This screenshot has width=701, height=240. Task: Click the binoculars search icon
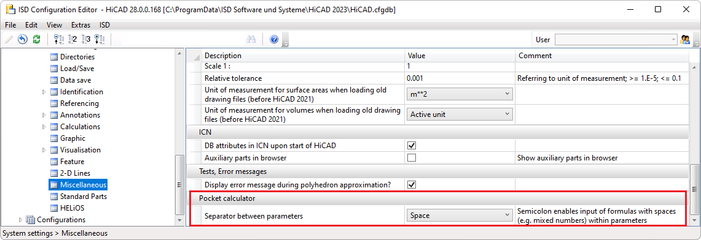251,40
